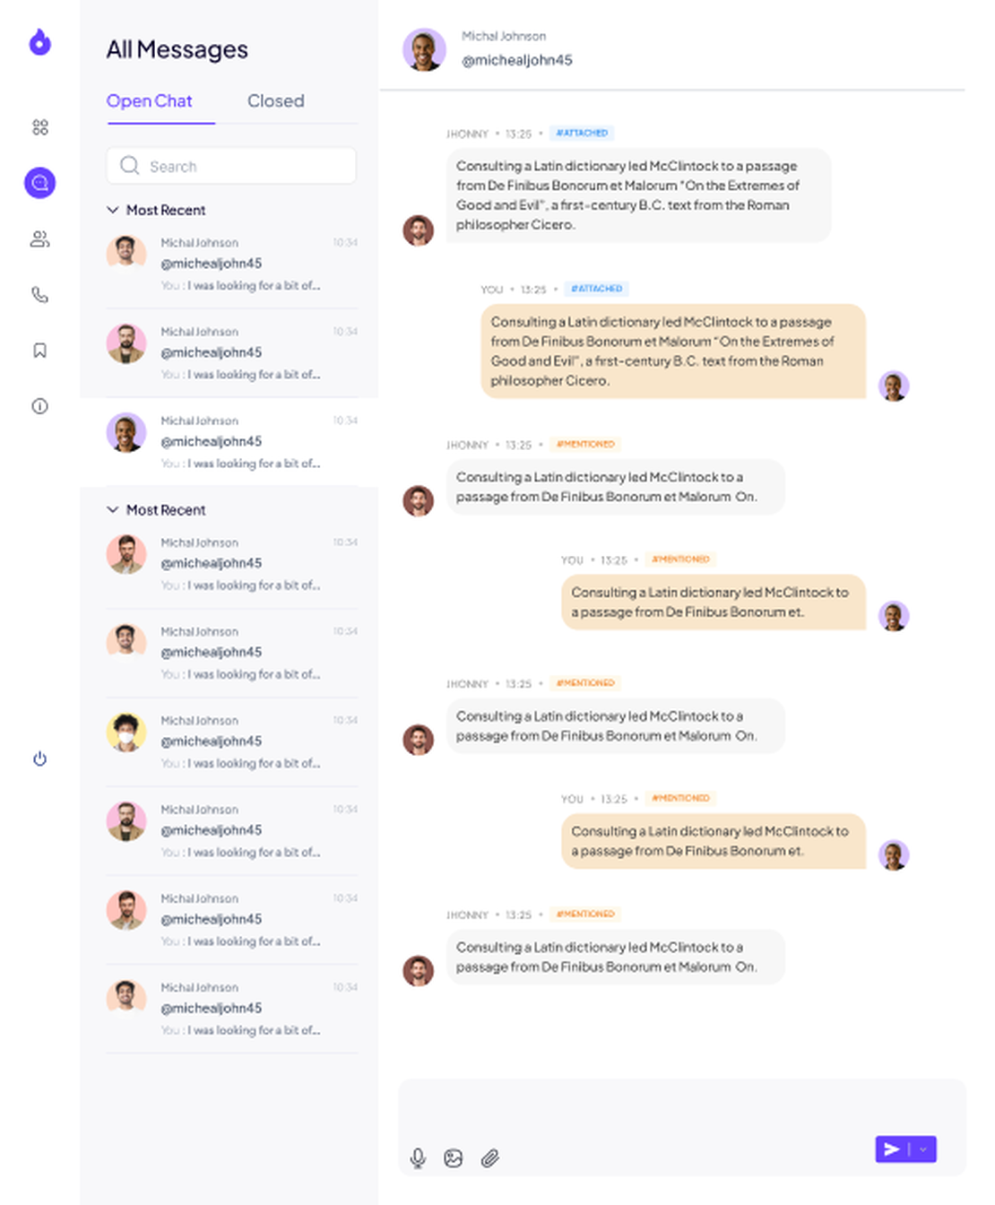This screenshot has width=995, height=1205.
Task: Open the send options dropdown arrow
Action: tap(923, 1149)
